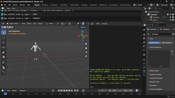Toggle the camera view icon
This screenshot has width=175, height=98.
click(x=86, y=52)
